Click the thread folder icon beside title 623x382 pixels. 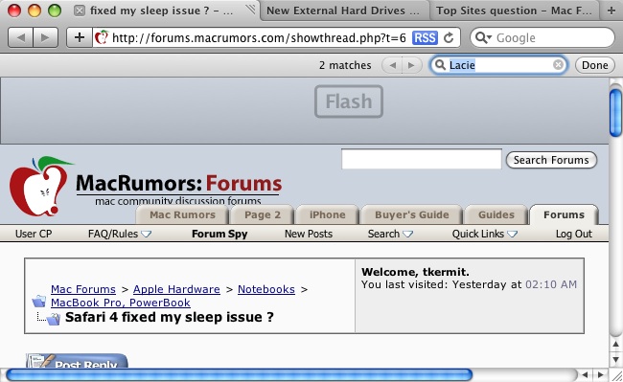54,319
